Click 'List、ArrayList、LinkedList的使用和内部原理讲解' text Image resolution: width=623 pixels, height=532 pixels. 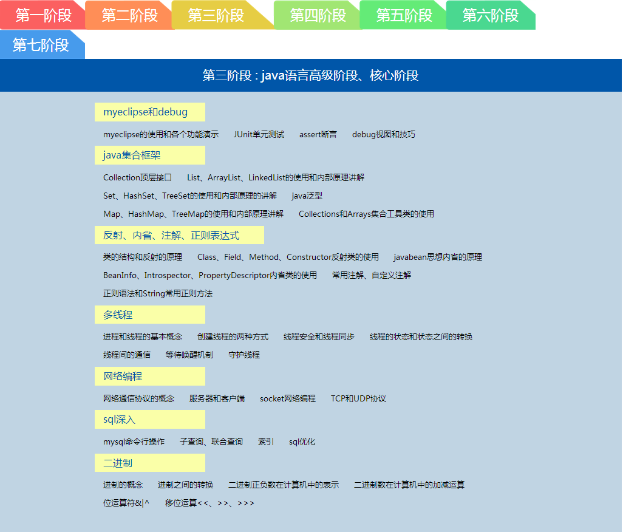276,177
